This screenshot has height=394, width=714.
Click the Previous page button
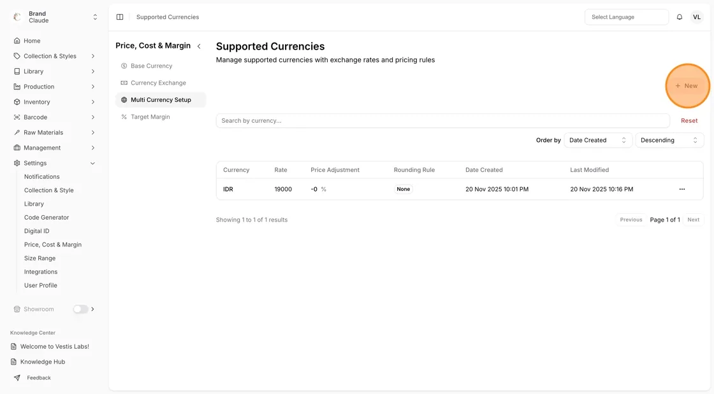[631, 220]
